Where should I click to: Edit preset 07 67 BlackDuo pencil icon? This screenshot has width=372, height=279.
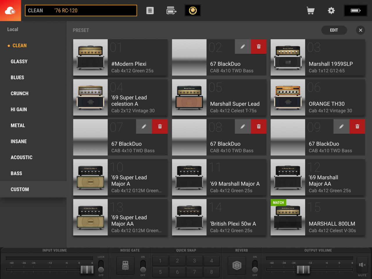click(x=144, y=126)
